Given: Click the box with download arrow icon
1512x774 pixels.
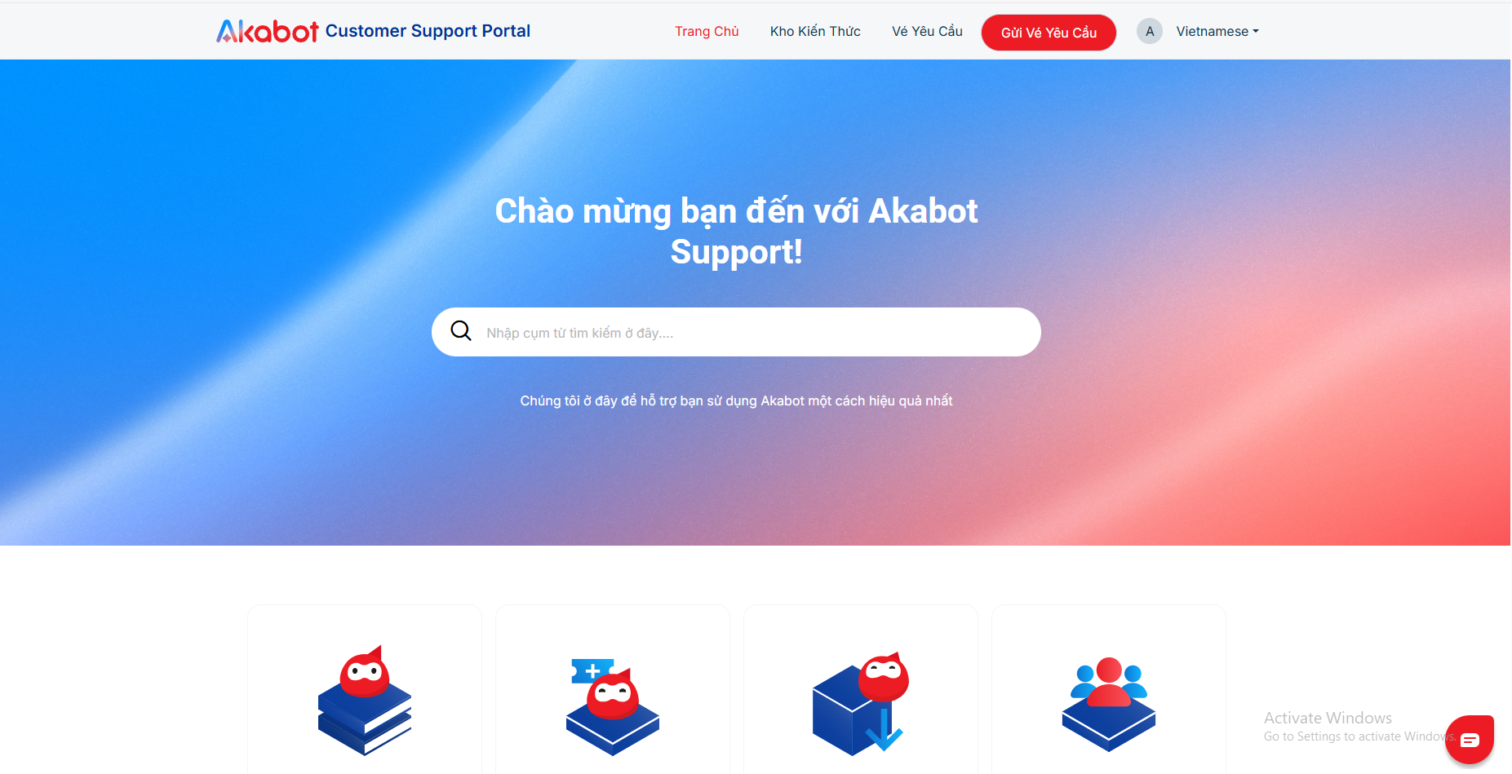Looking at the screenshot, I should point(861,704).
